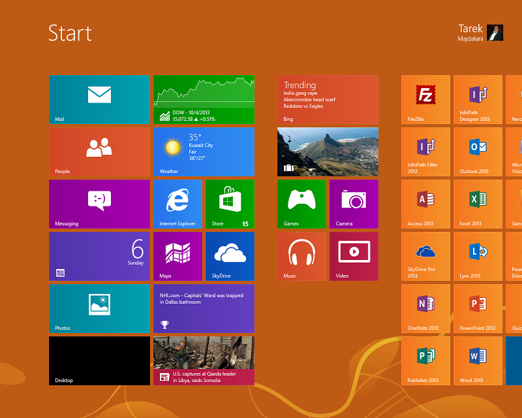The width and height of the screenshot is (522, 418).
Task: Open the Store tile
Action: tap(230, 204)
